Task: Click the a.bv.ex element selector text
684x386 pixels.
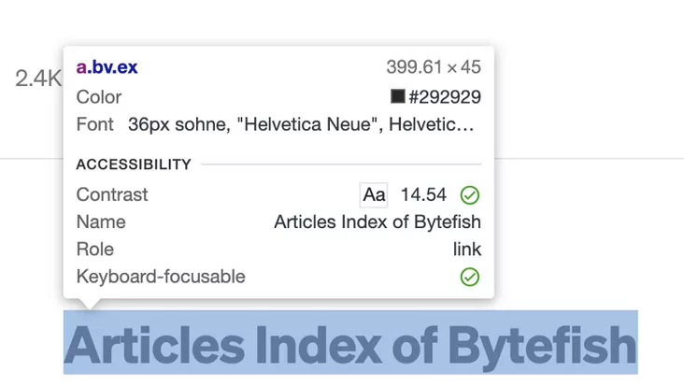Action: point(107,67)
